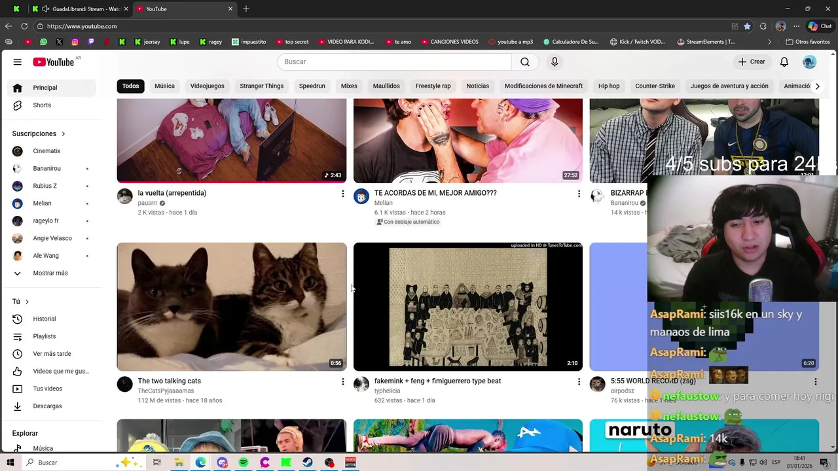Viewport: 838px width, 471px height.
Task: Open the Copilot Chat button
Action: [x=820, y=26]
